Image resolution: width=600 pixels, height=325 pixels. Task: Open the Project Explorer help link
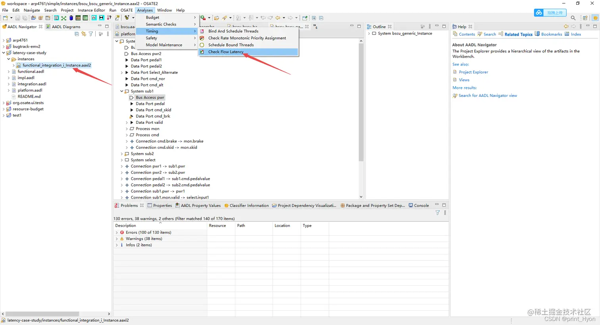[473, 72]
